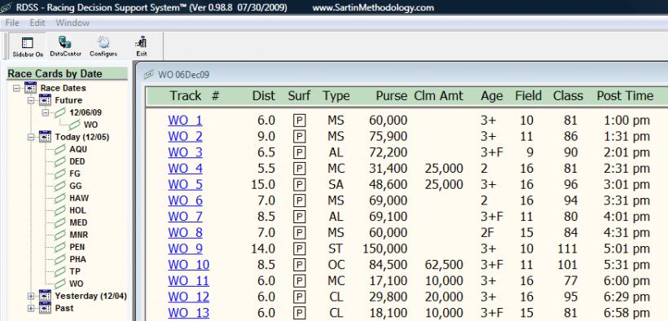Collapse the Future tree node
Image resolution: width=668 pixels, height=321 pixels.
31,100
